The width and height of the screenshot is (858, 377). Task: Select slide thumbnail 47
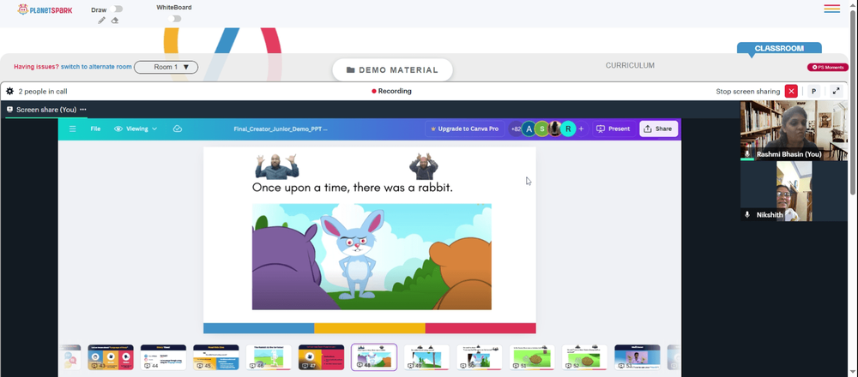tap(321, 357)
